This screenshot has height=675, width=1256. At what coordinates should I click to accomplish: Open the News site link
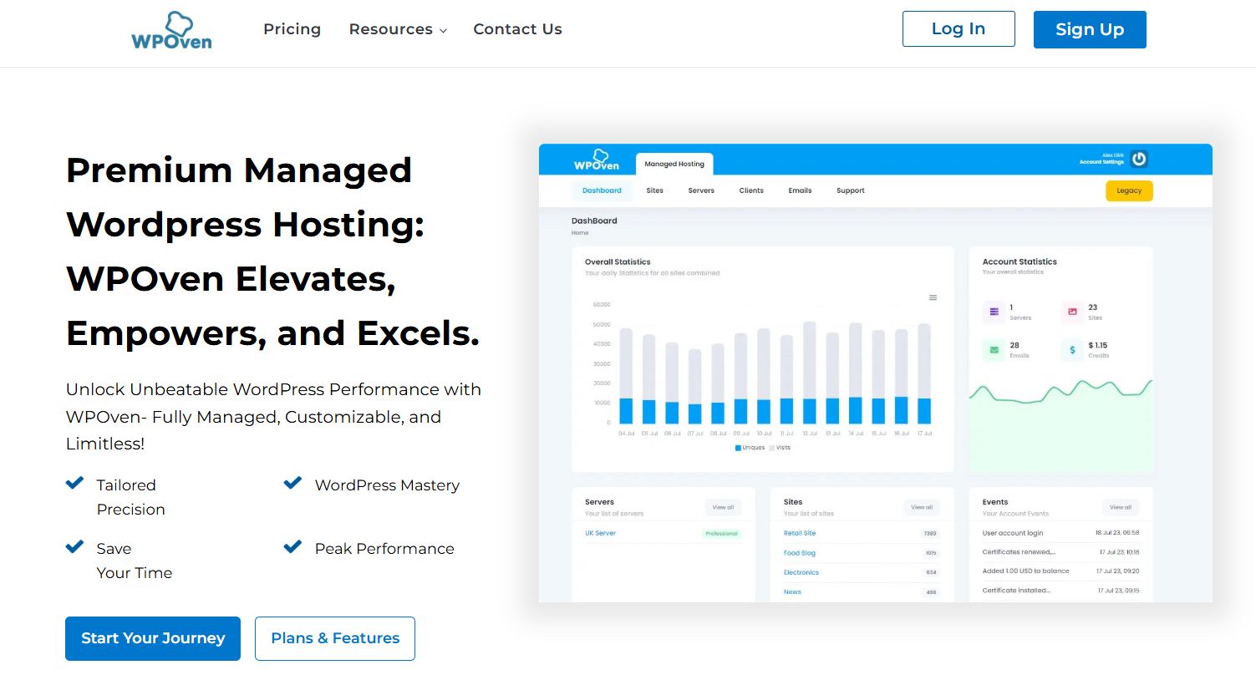tap(792, 591)
